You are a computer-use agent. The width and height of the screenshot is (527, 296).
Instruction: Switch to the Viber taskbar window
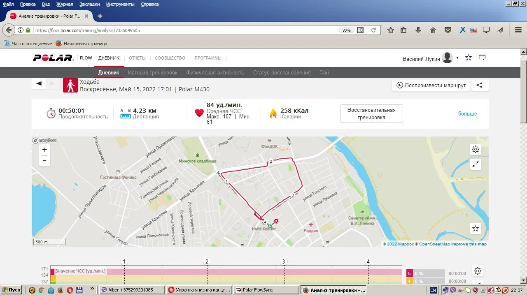(x=132, y=290)
